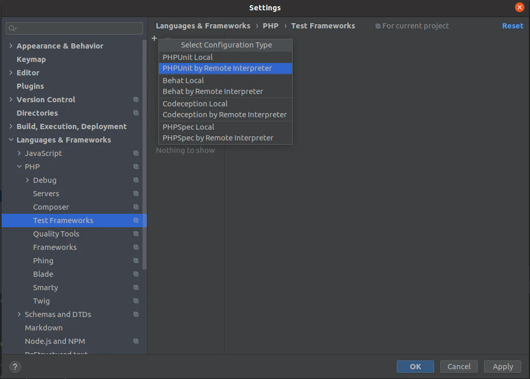Choose Codeception Local option
This screenshot has height=379, width=530.
coord(226,104)
